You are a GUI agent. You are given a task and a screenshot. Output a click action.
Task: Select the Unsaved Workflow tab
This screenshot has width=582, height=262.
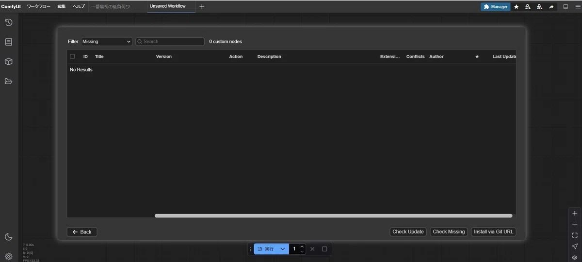coord(171,6)
